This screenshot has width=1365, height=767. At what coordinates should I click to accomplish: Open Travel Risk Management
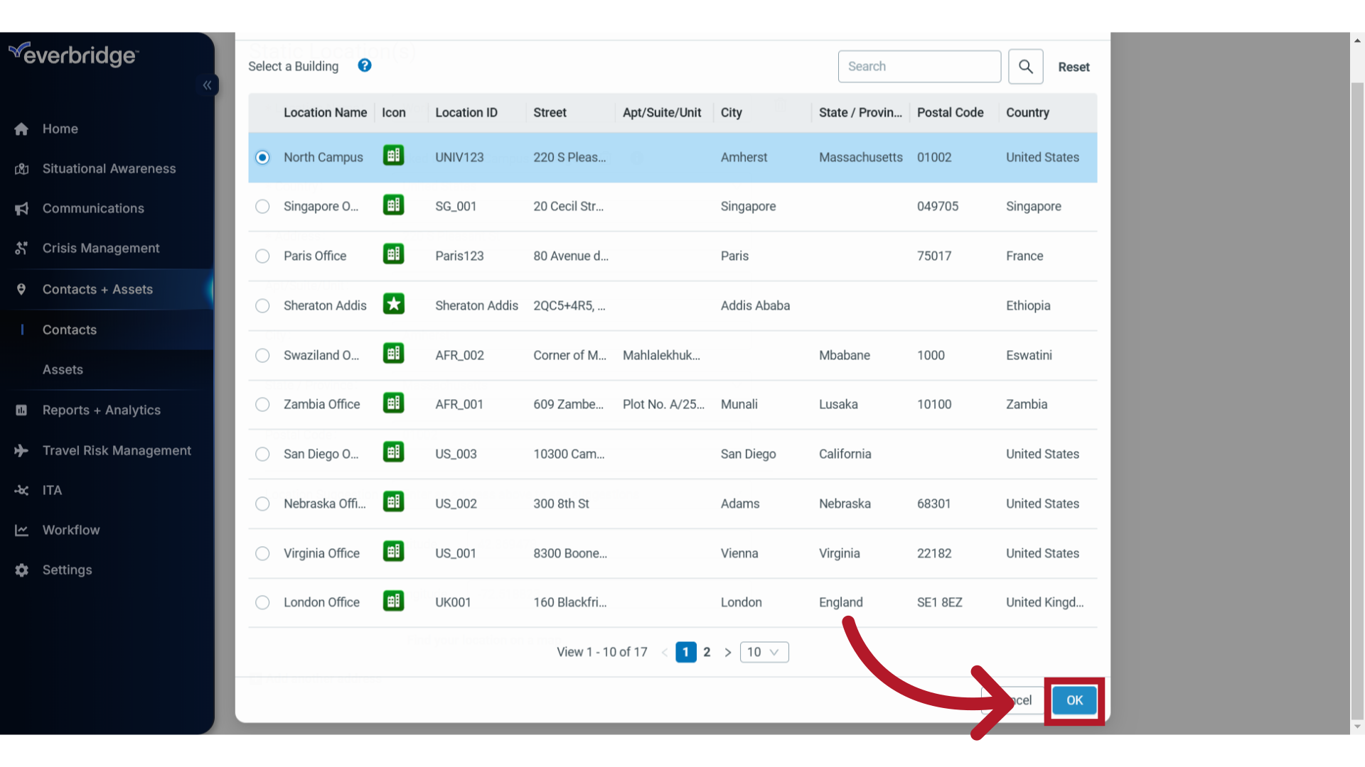116,450
